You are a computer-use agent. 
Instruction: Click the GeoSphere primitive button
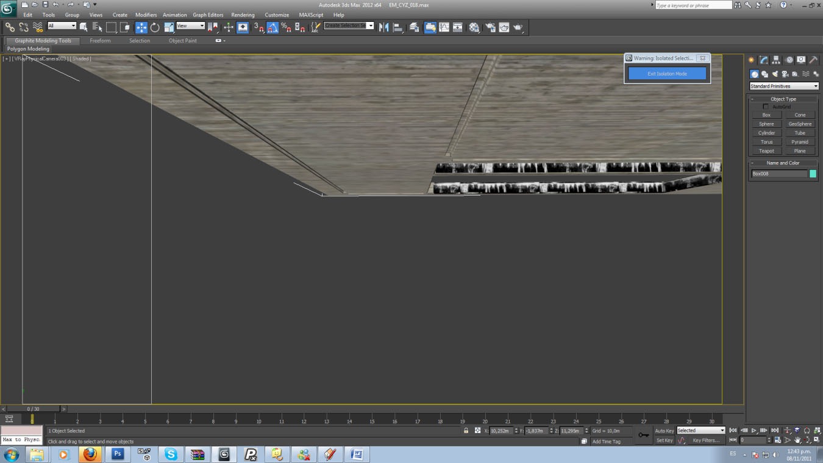(x=800, y=124)
